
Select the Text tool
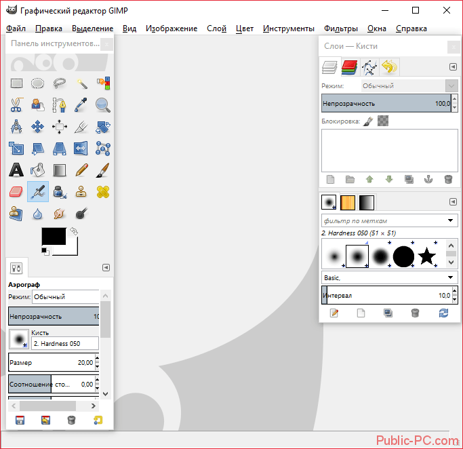(x=16, y=170)
